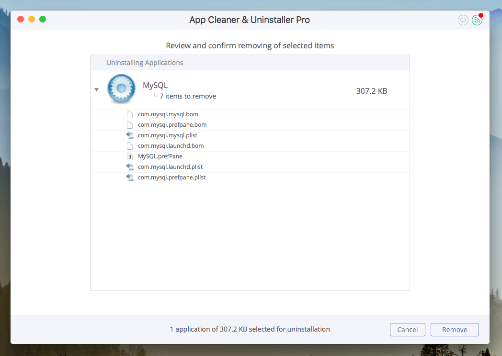This screenshot has width=502, height=356.
Task: Click plist icon beside com.mysql.prefpane.plist
Action: click(x=130, y=178)
